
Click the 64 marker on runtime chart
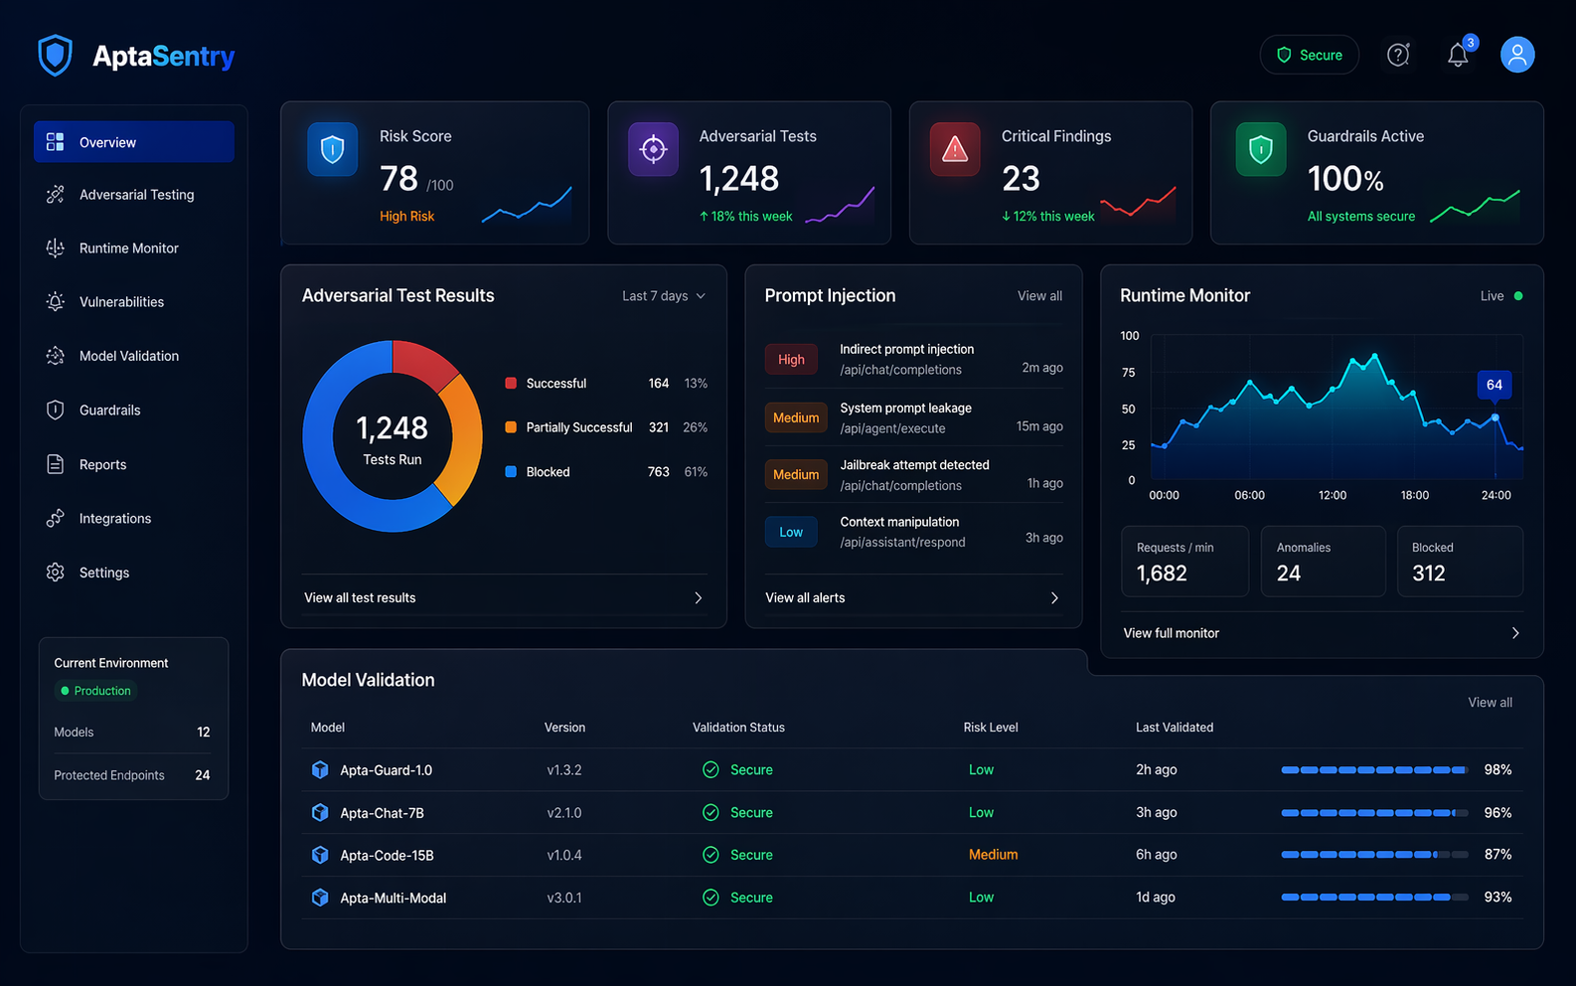tap(1495, 385)
